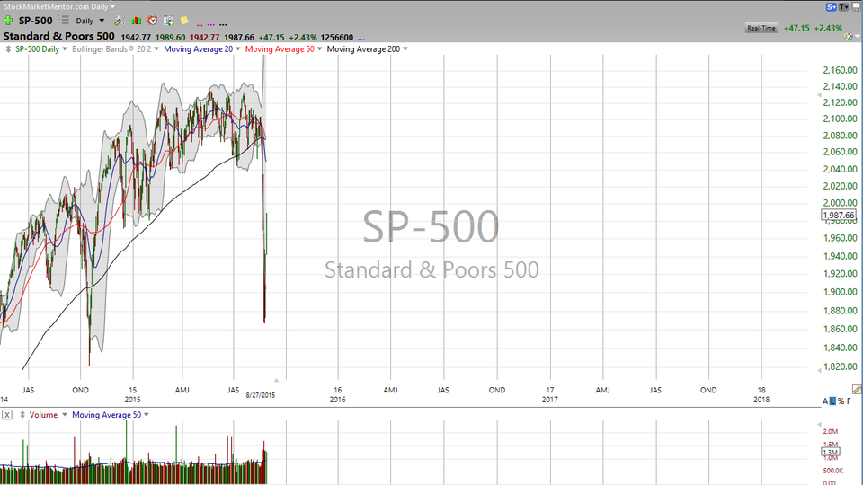Image resolution: width=863 pixels, height=485 pixels.
Task: Click the red Volume label
Action: tap(43, 415)
